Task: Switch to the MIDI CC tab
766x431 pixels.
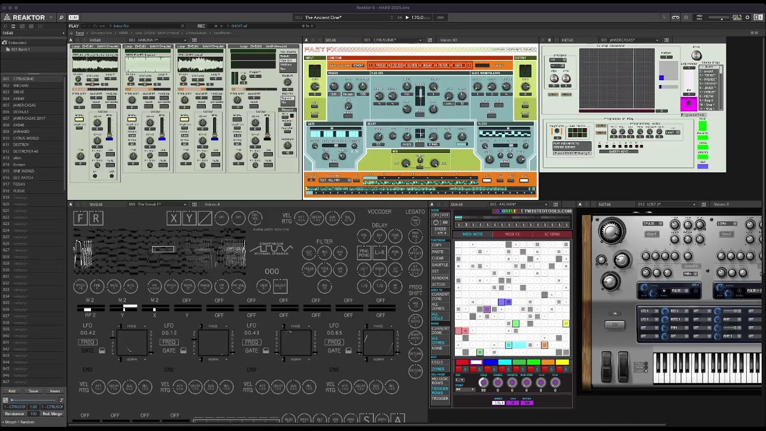Action: click(x=512, y=234)
